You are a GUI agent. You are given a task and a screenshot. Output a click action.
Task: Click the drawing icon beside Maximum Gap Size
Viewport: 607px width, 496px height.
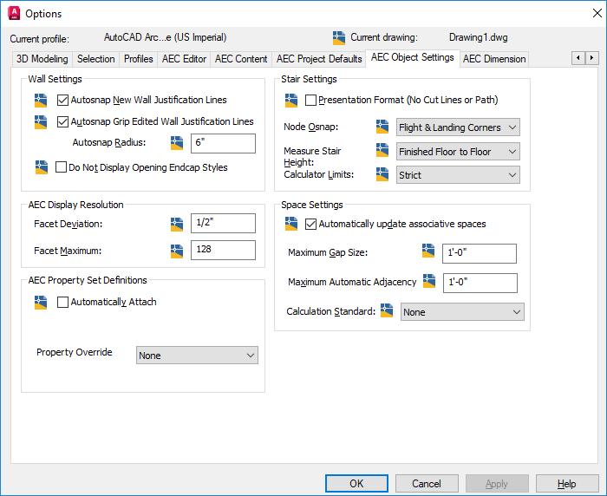(428, 252)
